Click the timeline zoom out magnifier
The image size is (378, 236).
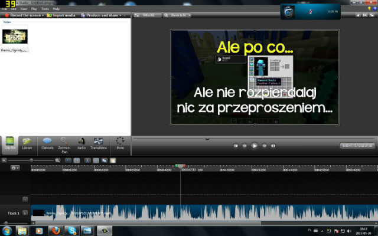pos(4,160)
